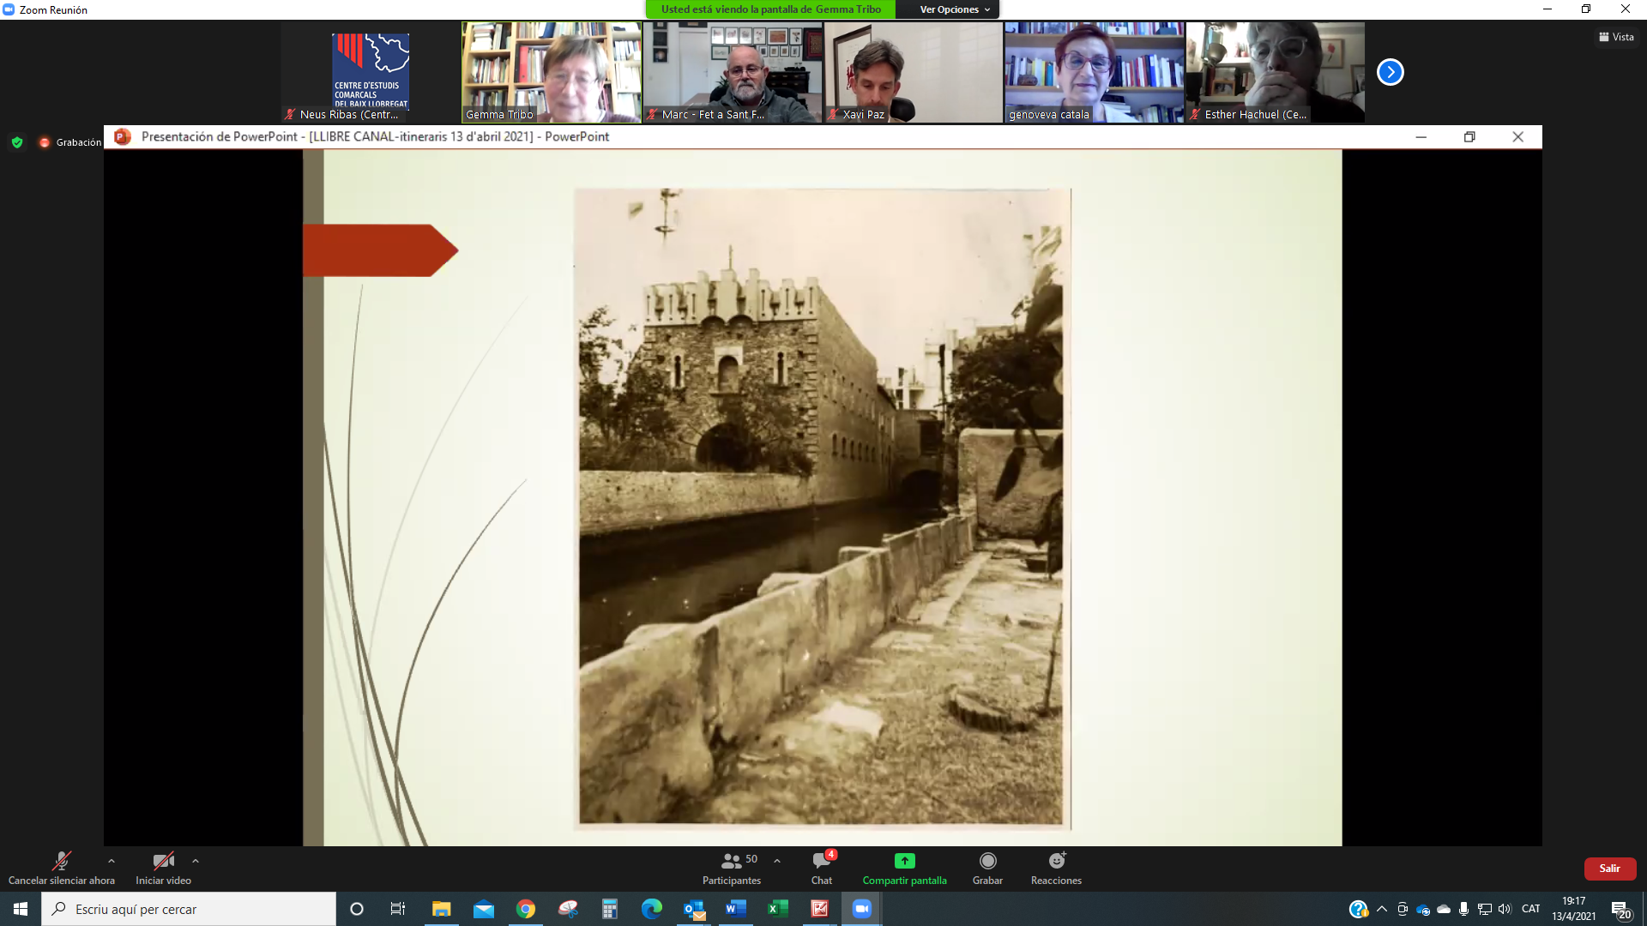Toggle camera with Iniciar video
The image size is (1647, 926).
click(x=163, y=861)
